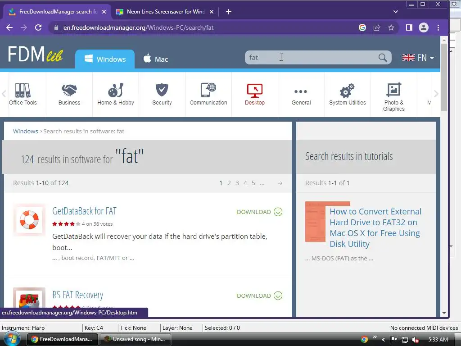View site information via padlock icon

tap(56, 27)
